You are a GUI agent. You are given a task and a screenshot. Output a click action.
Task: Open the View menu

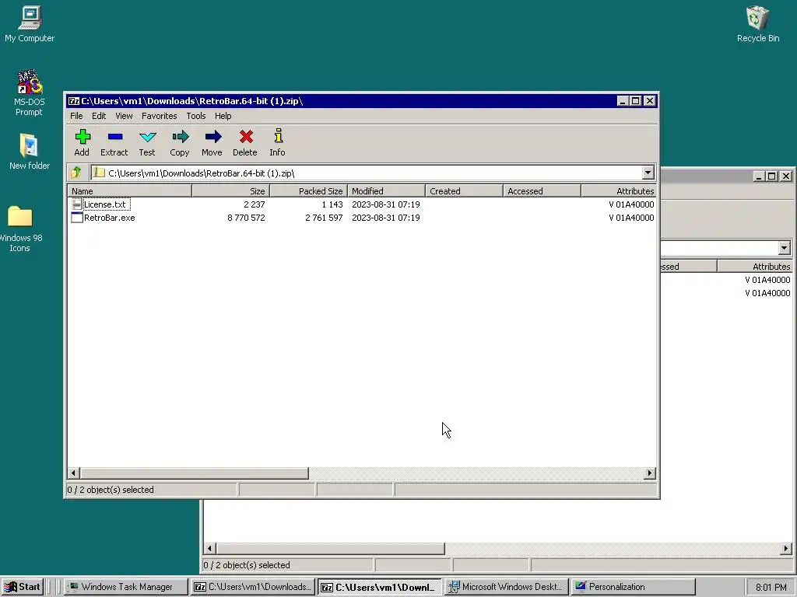click(x=124, y=116)
